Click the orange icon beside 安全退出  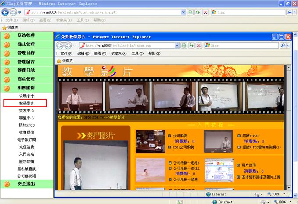7,184
